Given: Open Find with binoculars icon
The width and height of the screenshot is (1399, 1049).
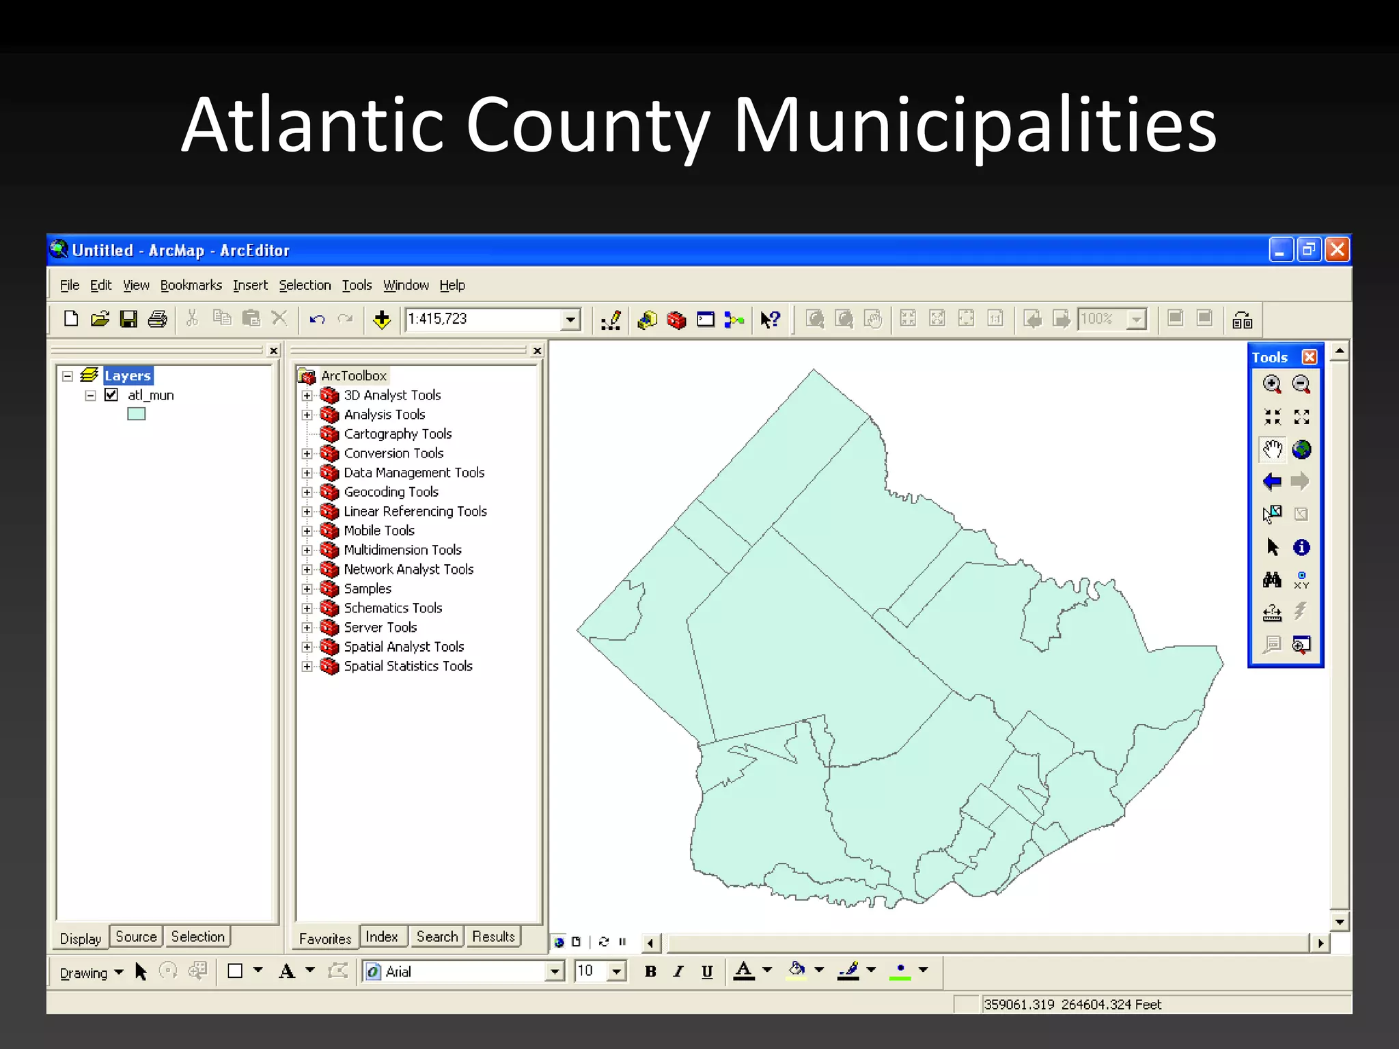Looking at the screenshot, I should coord(1272,580).
